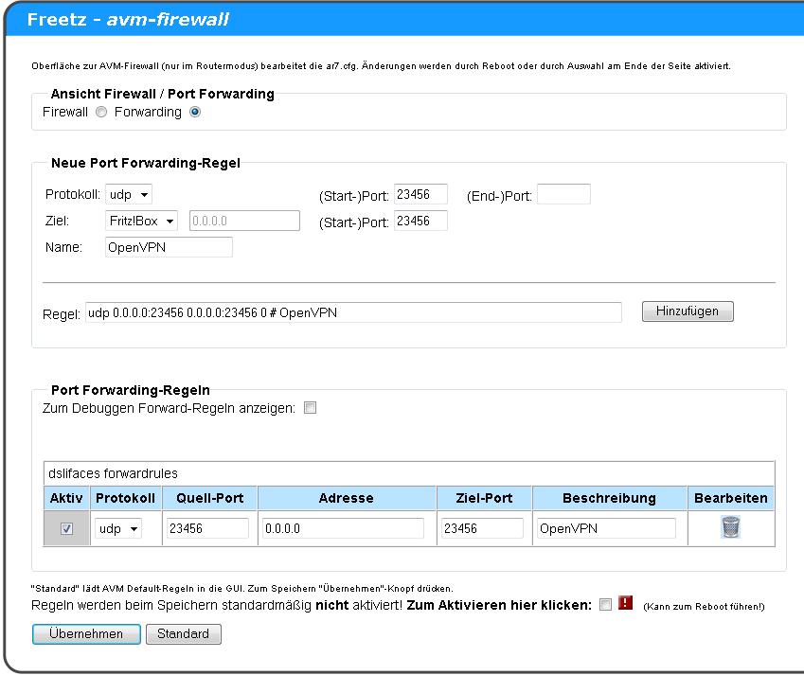
Task: Click the Beschreibung field in rules table
Action: coord(606,529)
